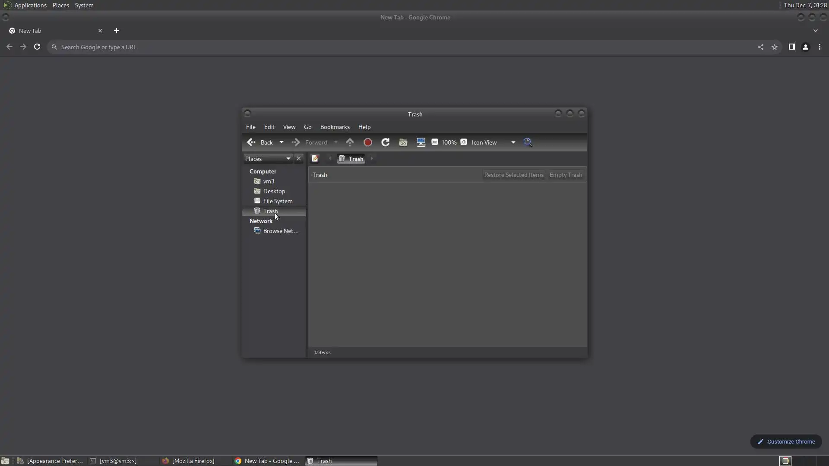
Task: Click the Computer icon in toolbar
Action: tap(421, 142)
